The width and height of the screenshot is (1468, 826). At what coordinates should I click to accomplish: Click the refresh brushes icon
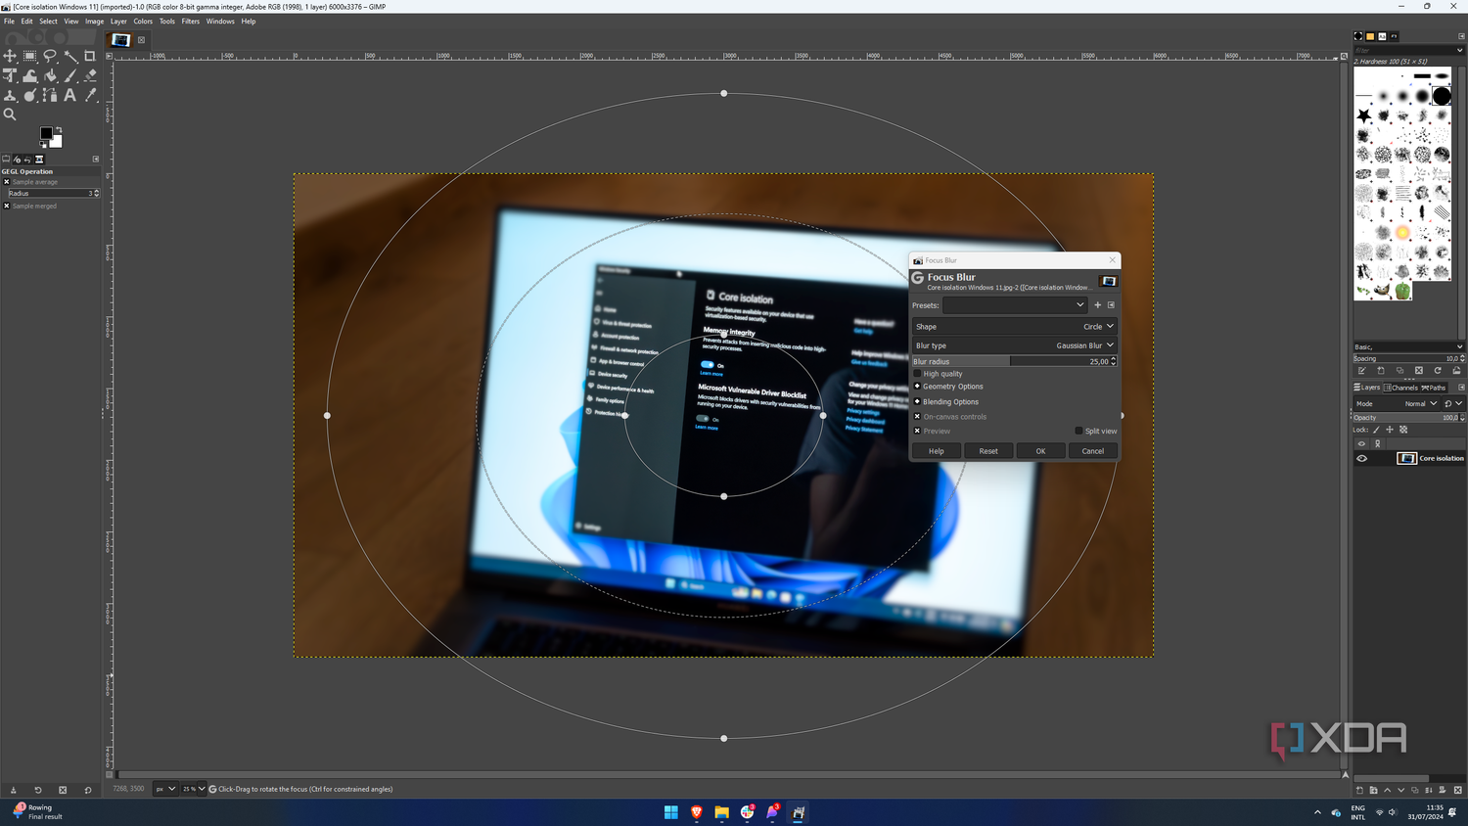click(x=1438, y=371)
